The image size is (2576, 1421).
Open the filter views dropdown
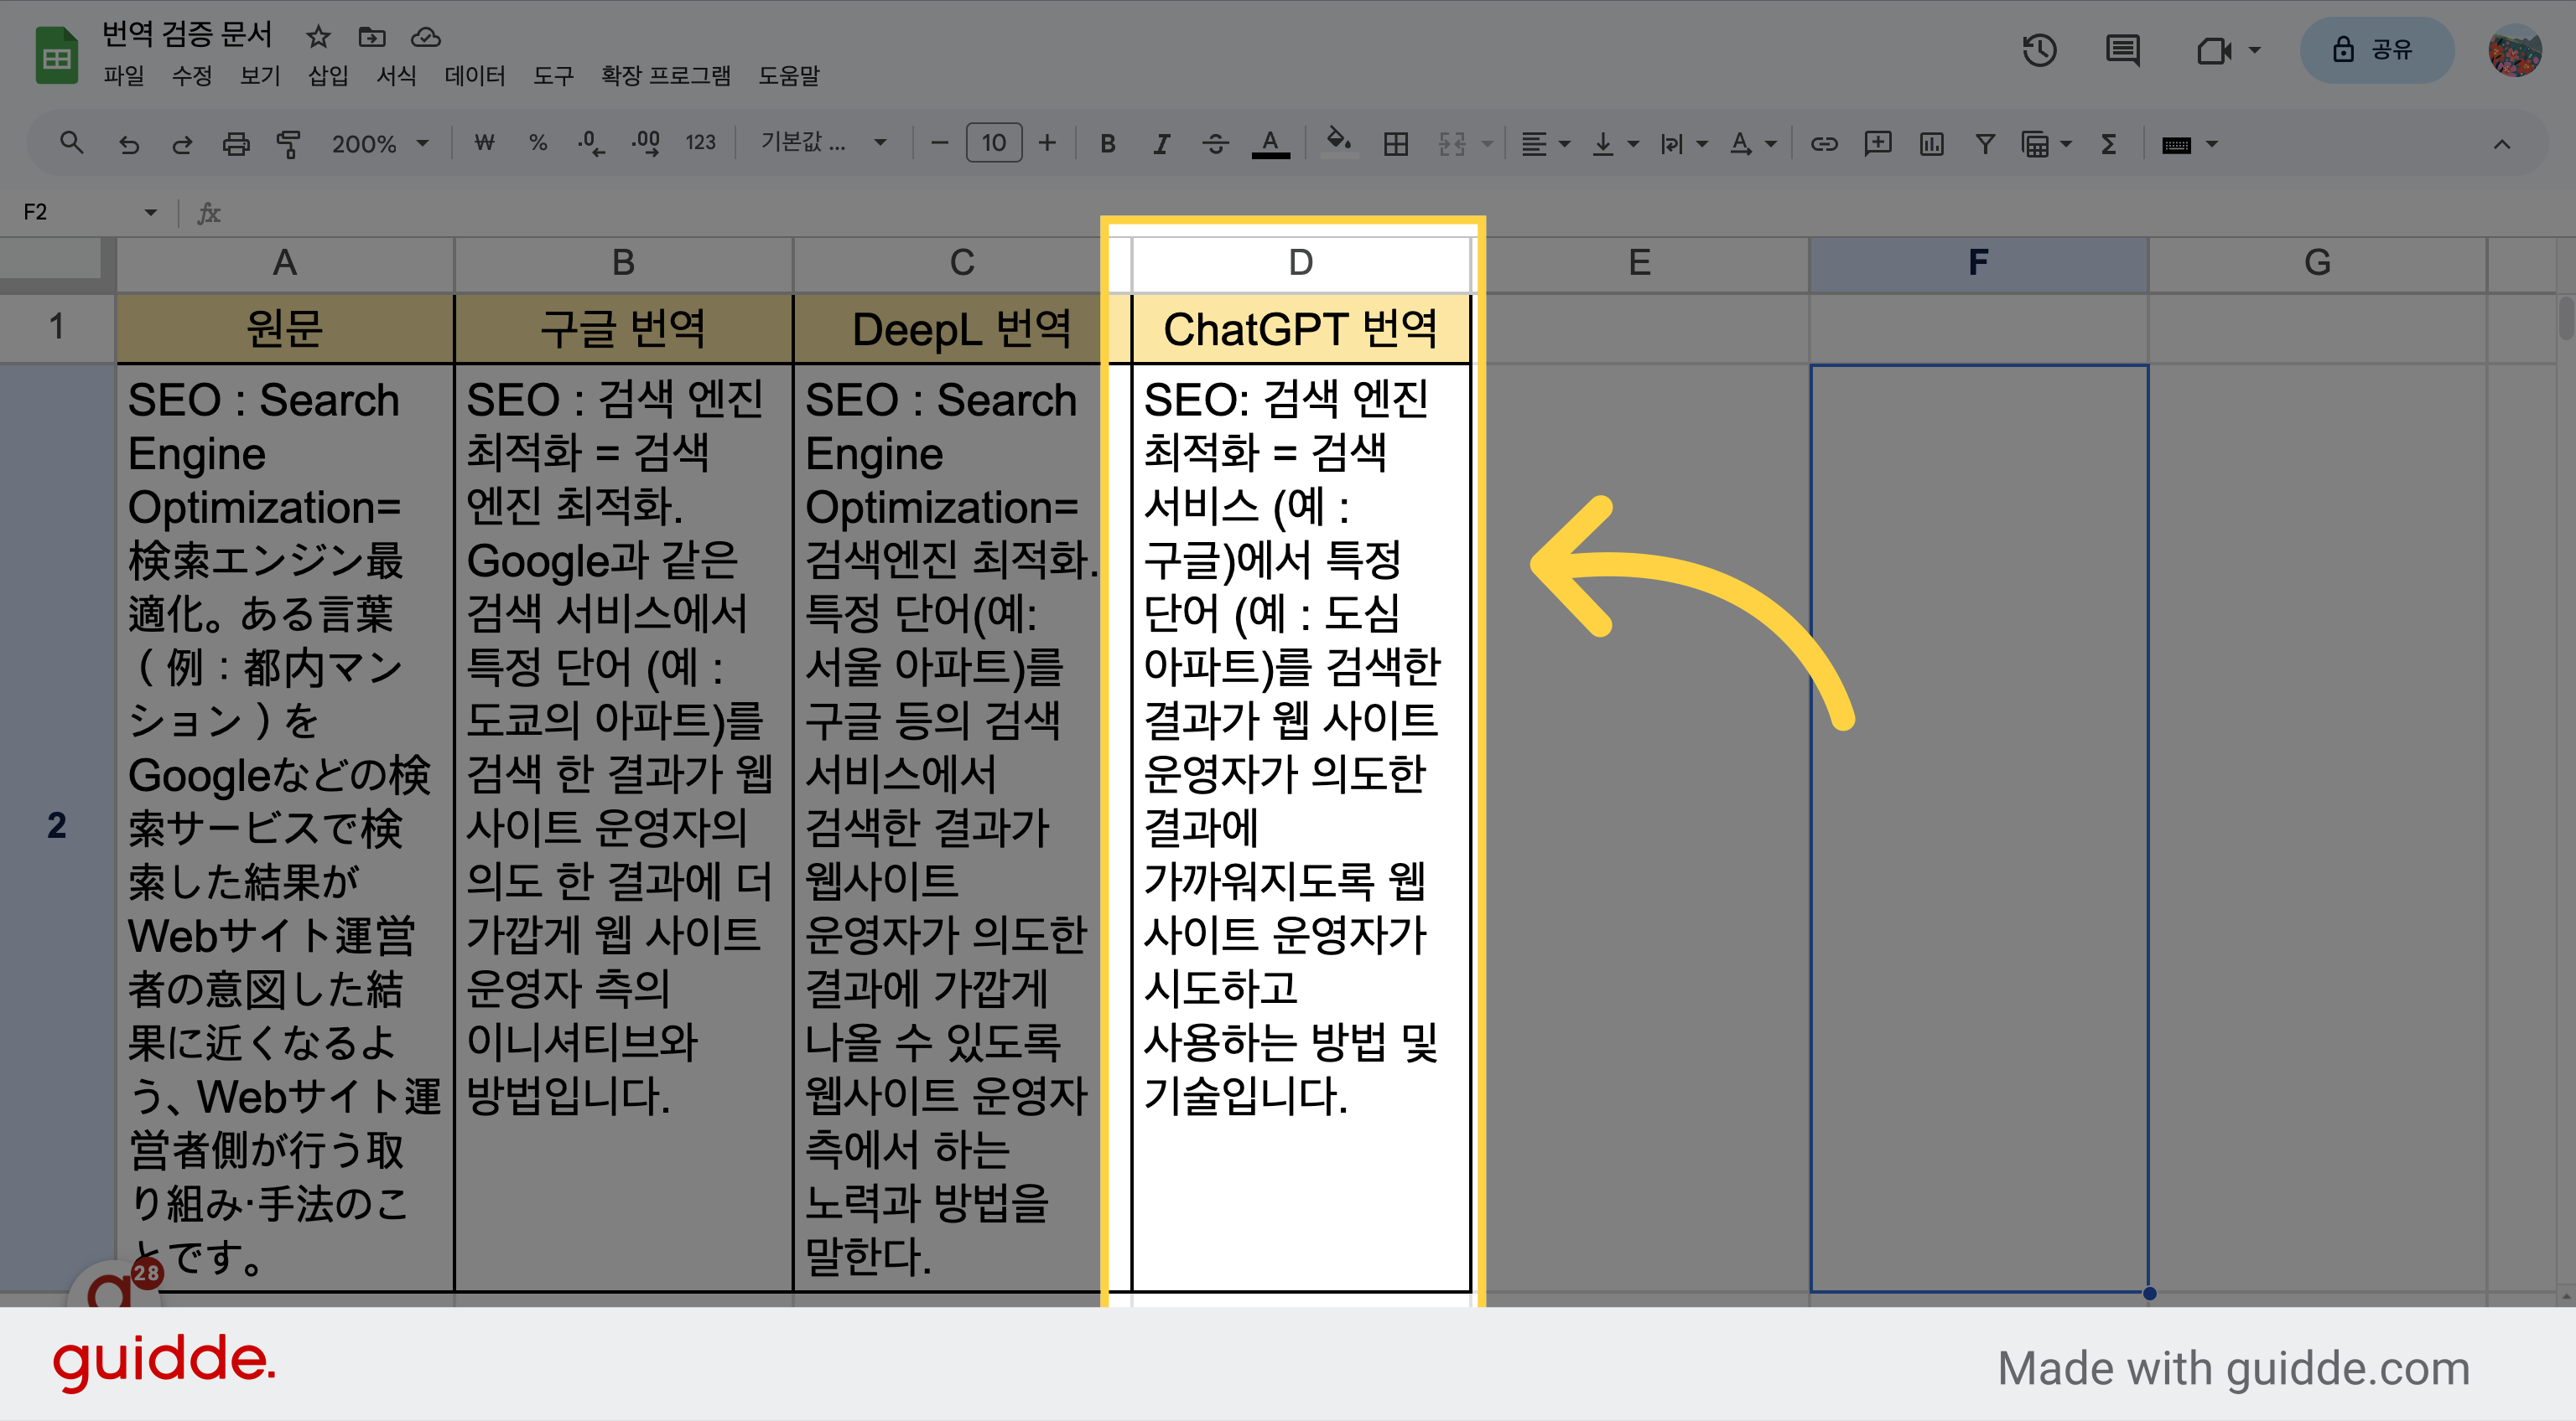point(2046,144)
